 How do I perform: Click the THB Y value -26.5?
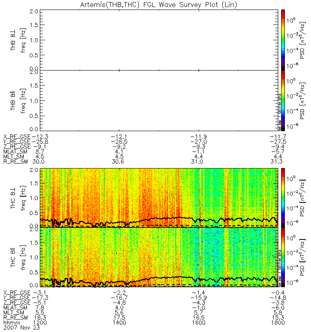(x=119, y=142)
